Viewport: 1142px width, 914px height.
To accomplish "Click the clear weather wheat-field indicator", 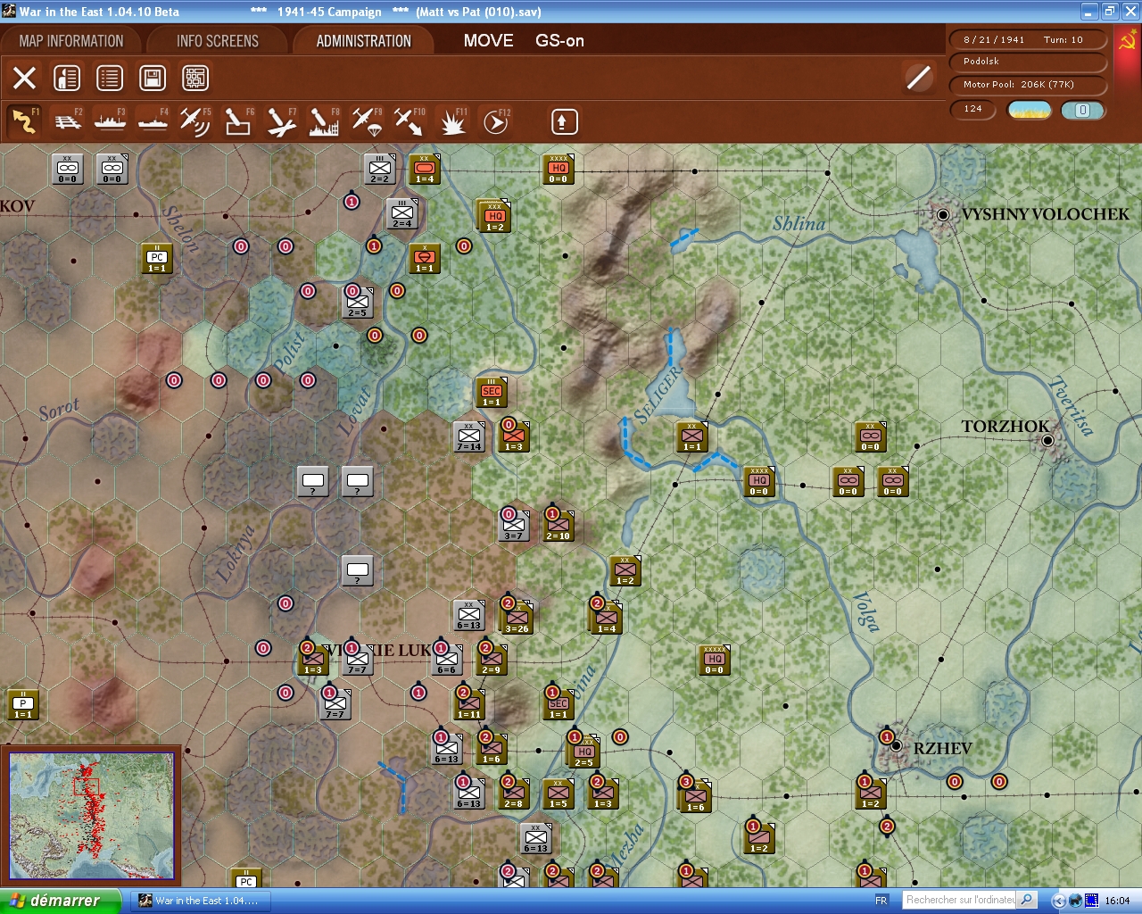I will tap(1030, 110).
